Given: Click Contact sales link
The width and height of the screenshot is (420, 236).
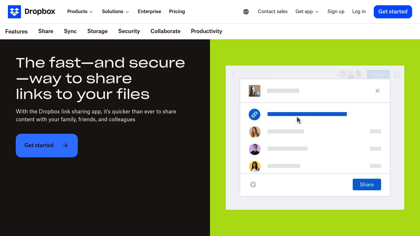Looking at the screenshot, I should point(273,11).
